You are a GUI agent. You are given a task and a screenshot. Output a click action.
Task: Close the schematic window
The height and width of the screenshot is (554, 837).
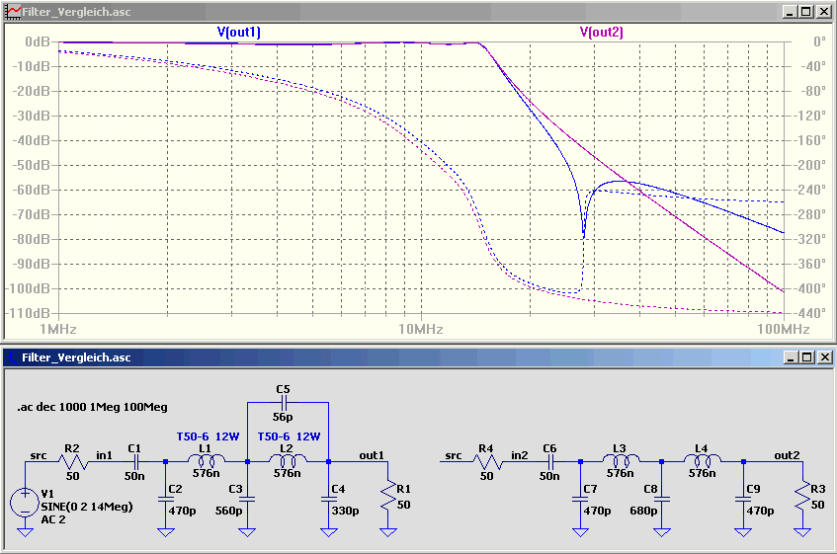pyautogui.click(x=825, y=357)
